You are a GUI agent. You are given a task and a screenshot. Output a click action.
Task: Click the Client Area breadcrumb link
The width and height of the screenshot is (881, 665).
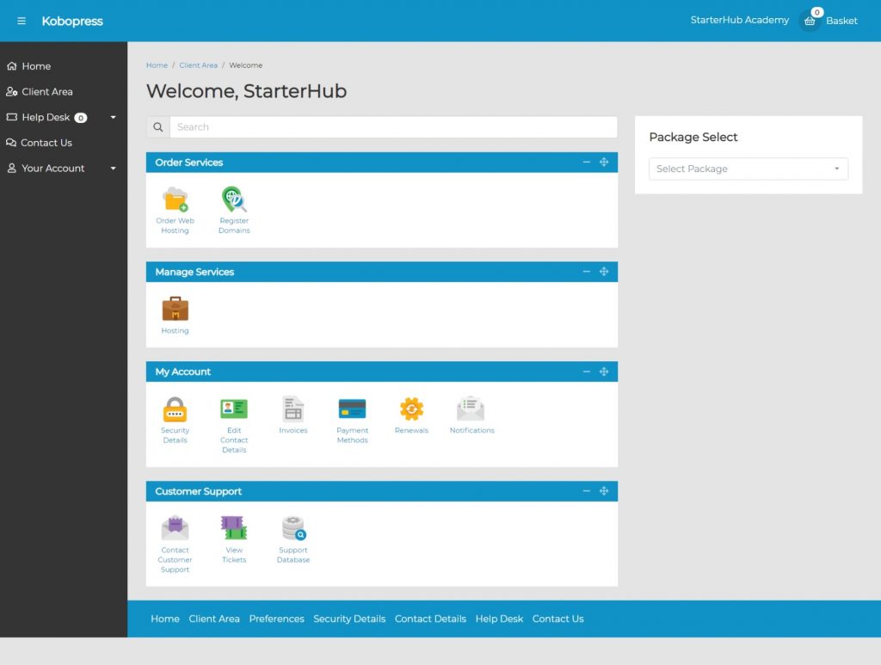(199, 65)
